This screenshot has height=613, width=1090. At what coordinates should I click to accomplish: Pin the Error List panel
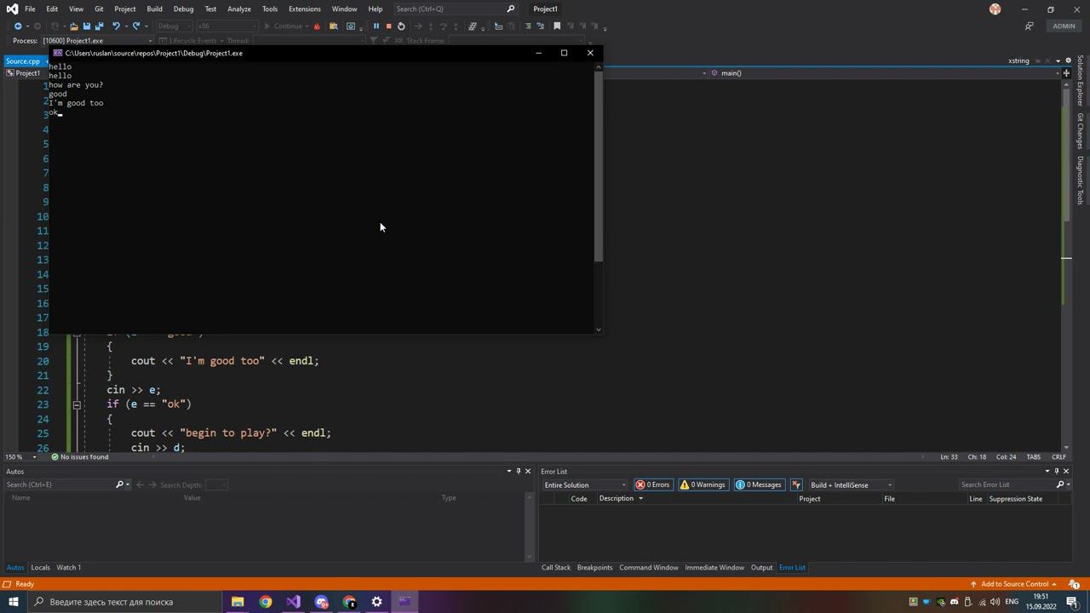tap(1057, 472)
